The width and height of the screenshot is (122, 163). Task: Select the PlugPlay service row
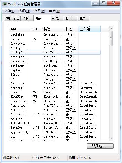(x=55, y=97)
